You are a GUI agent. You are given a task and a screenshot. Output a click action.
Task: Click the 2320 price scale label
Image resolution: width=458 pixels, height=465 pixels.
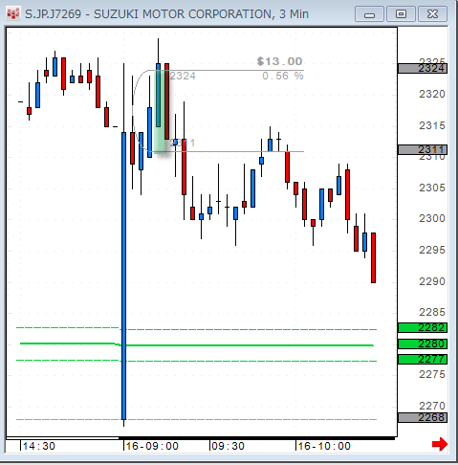point(432,94)
